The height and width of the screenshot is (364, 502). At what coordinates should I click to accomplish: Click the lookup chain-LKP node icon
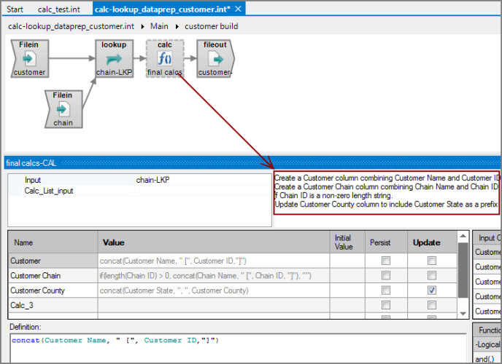(x=113, y=59)
